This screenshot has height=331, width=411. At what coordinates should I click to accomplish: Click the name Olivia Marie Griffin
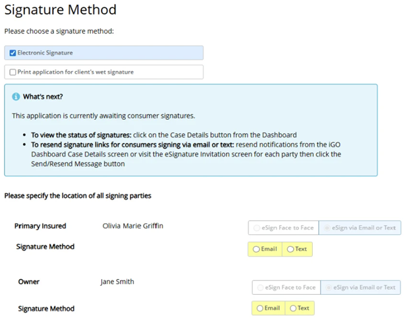click(133, 226)
